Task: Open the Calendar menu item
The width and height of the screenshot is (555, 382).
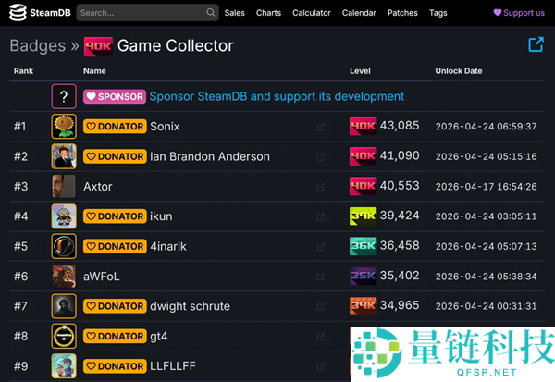Action: tap(359, 13)
